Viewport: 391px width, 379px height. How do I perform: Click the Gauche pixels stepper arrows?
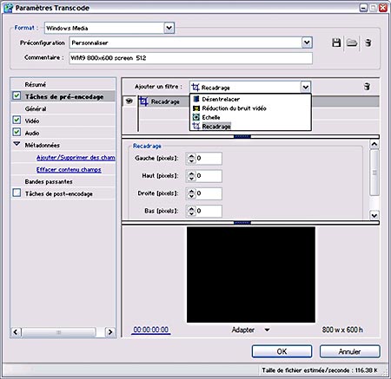(191, 159)
